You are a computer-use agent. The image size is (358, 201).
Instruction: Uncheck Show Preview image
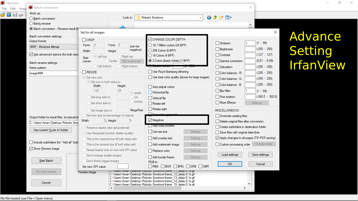(31, 149)
